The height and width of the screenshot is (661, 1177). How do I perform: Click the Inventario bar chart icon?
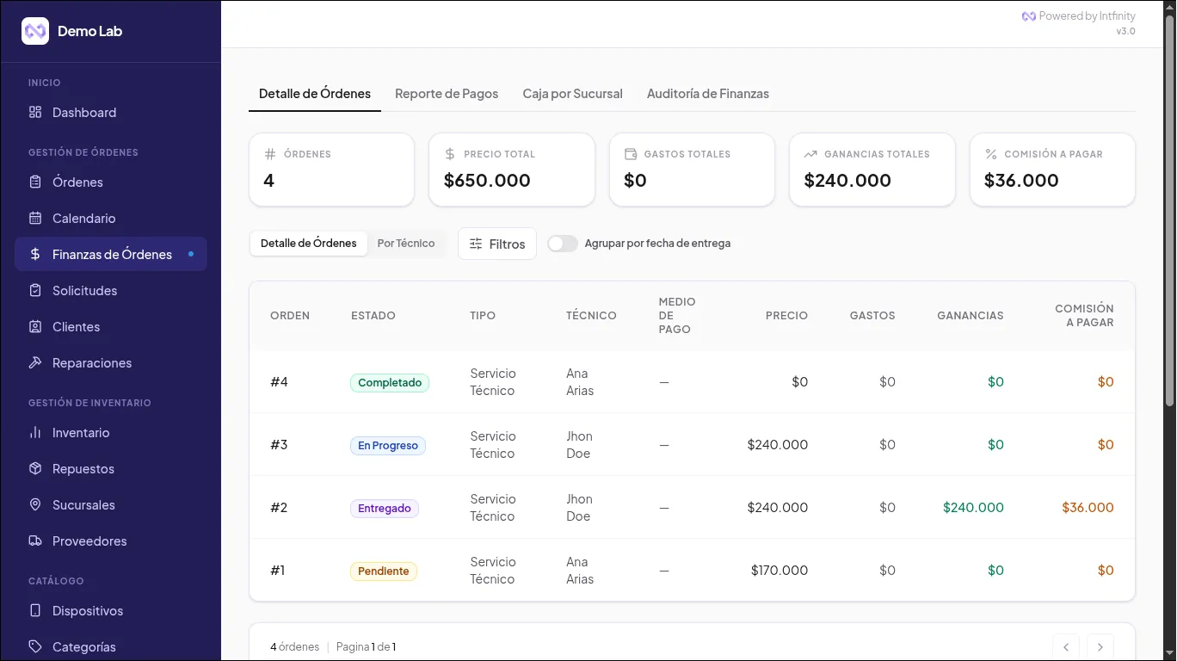[35, 433]
